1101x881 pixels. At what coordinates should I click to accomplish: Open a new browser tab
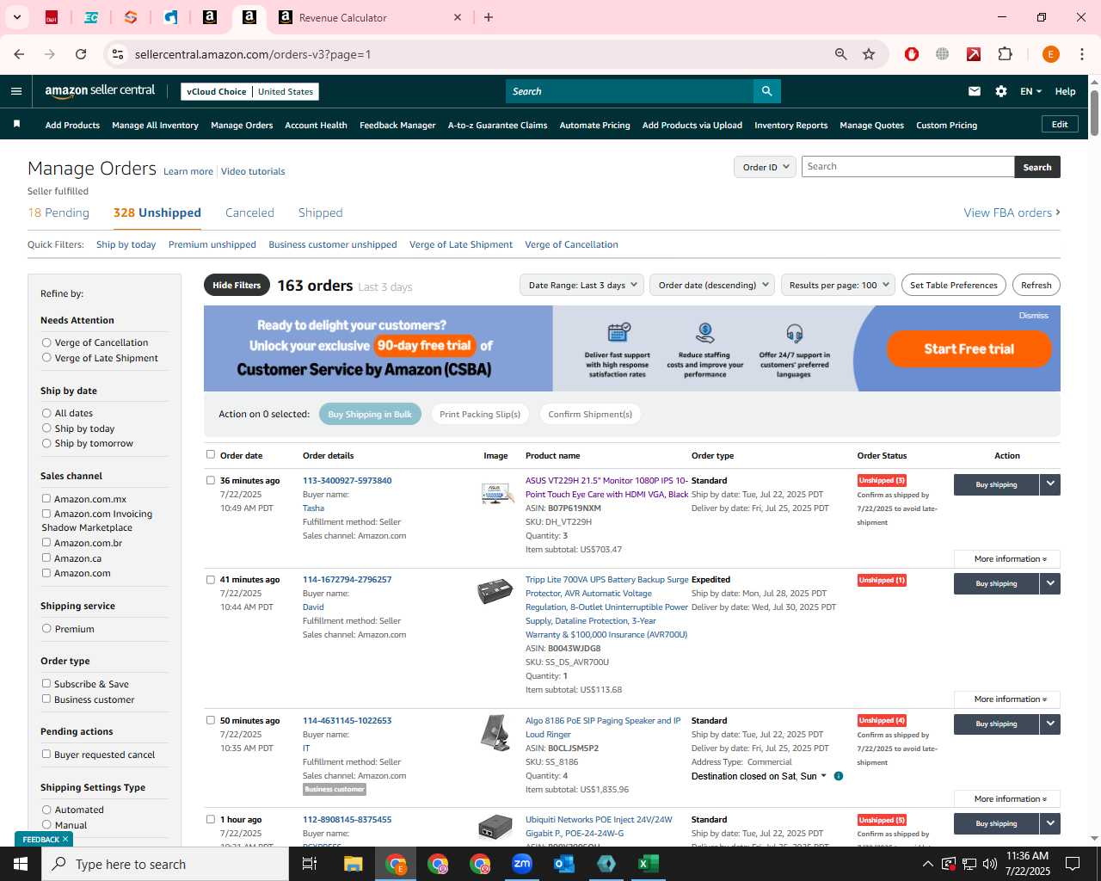pos(489,17)
